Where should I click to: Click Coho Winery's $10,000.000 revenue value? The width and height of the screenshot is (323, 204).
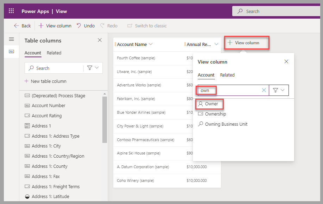pyautogui.click(x=197, y=180)
